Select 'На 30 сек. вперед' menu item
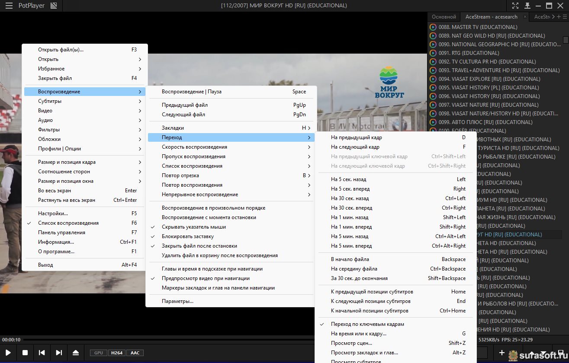Screen dimensions: 569x363 pyautogui.click(x=351, y=208)
